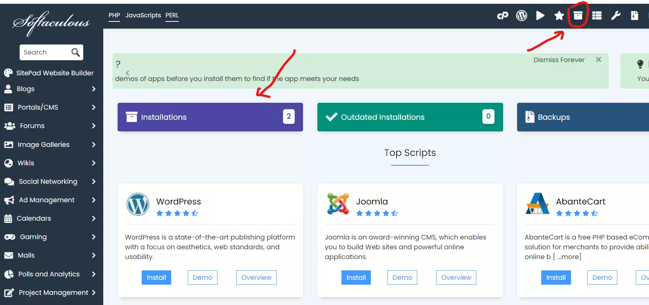Click the Wikis globe icon
This screenshot has height=305, width=649.
[8, 163]
